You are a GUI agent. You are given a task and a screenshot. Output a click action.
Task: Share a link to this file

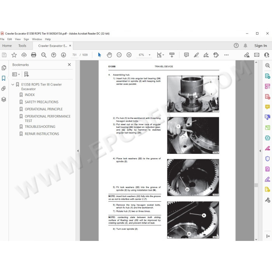click(247, 55)
